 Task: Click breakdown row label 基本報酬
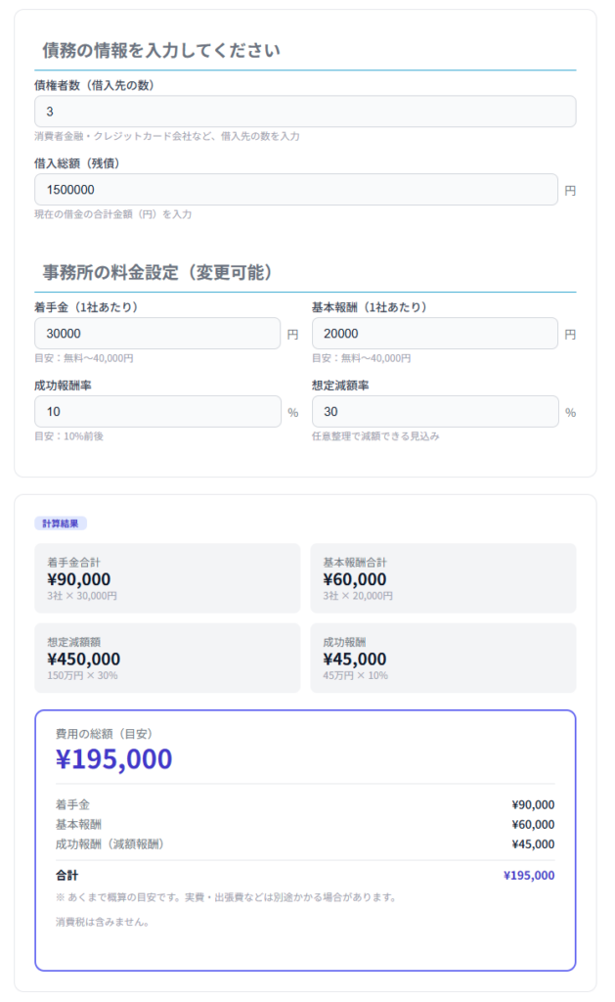click(x=78, y=824)
